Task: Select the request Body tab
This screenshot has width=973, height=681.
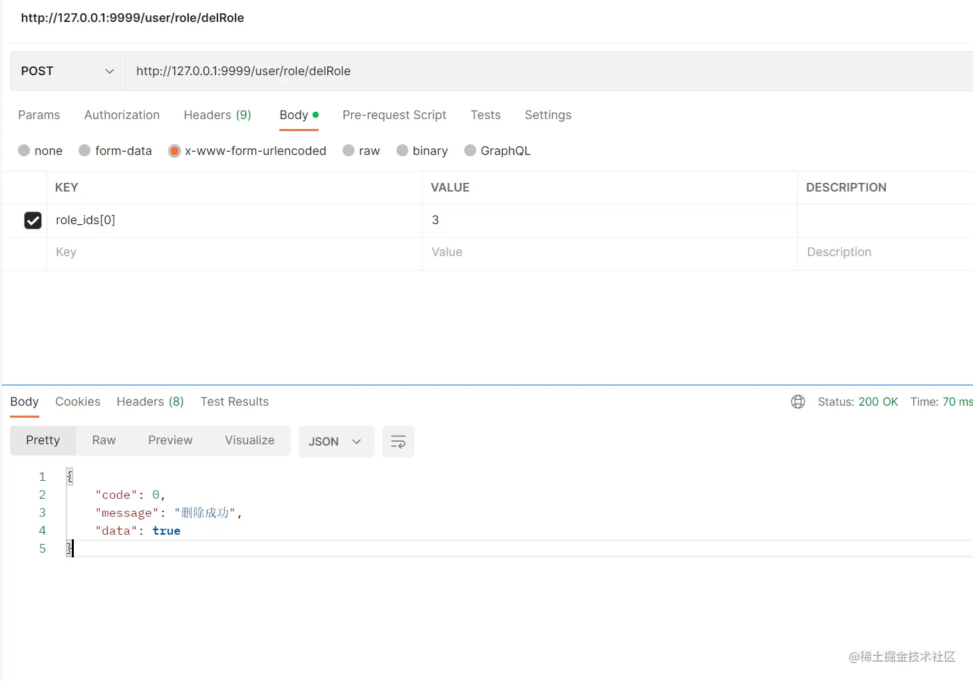Action: 299,115
